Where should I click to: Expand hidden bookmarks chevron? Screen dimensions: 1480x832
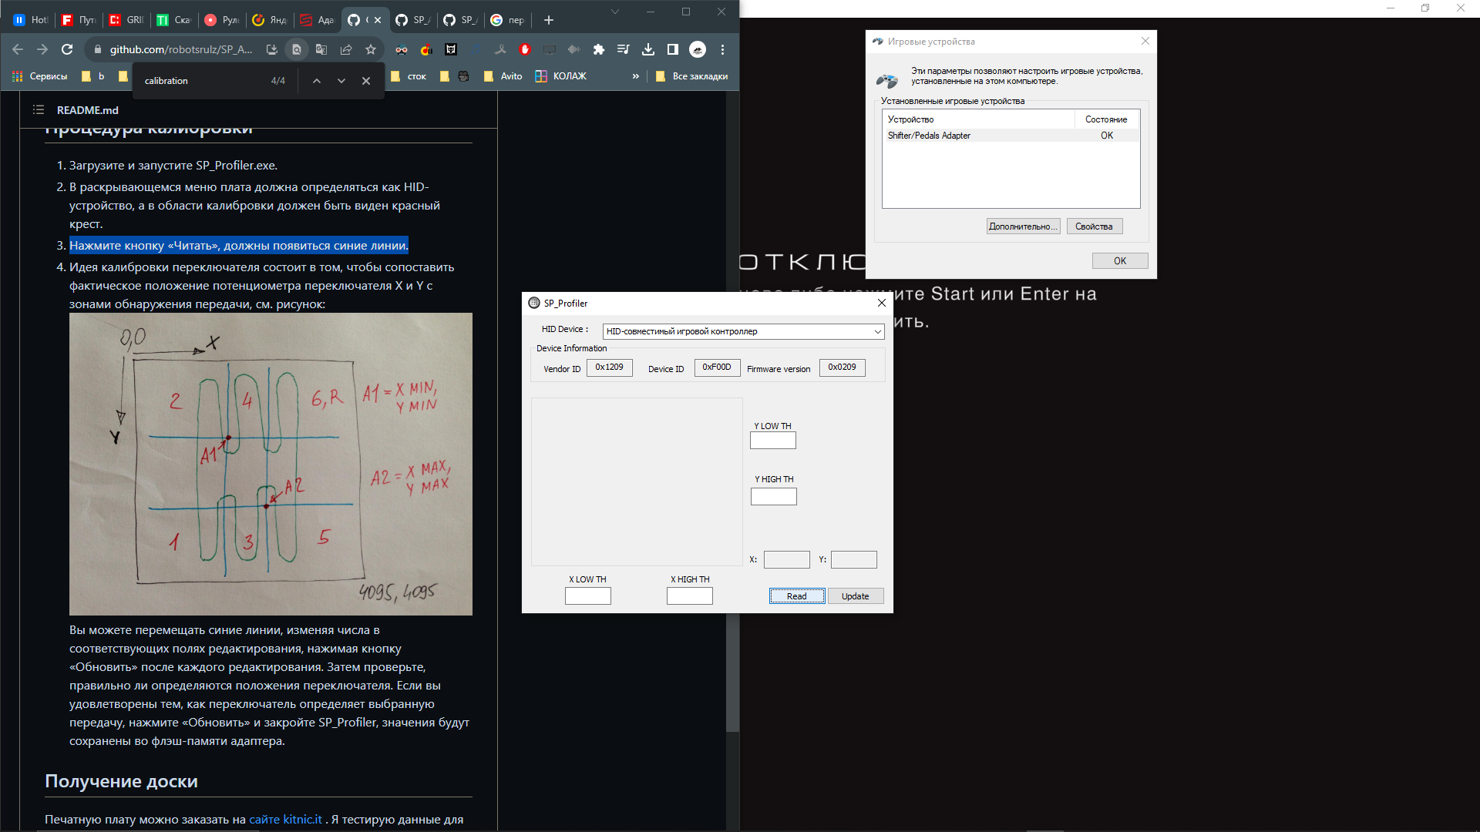pyautogui.click(x=636, y=76)
